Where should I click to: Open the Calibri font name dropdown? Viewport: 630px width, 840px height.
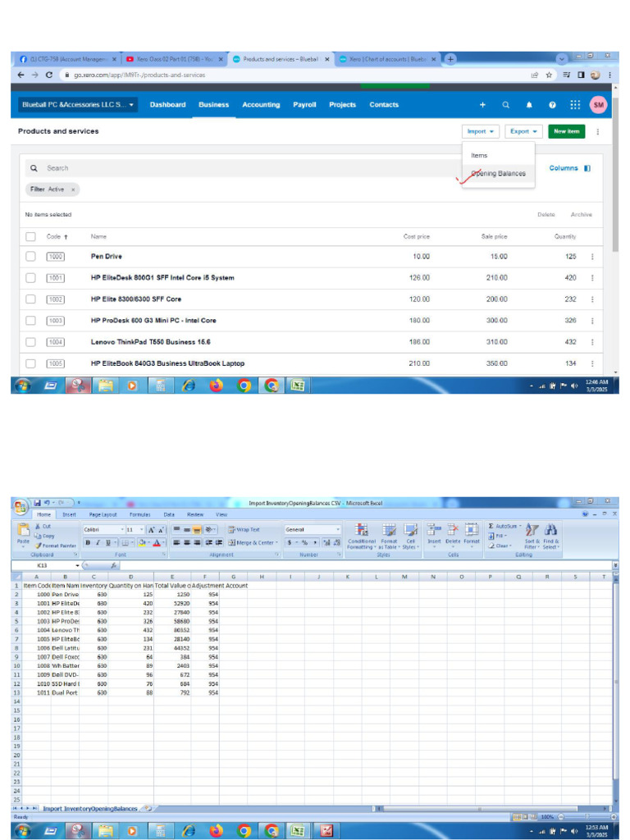[x=122, y=529]
